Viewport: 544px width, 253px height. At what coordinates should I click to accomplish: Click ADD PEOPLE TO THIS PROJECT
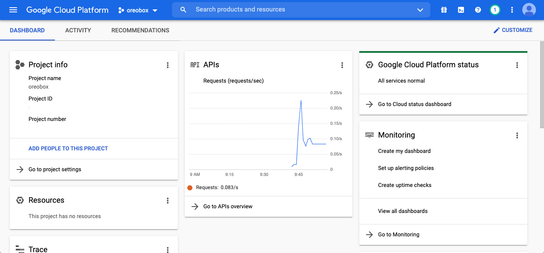coord(68,149)
